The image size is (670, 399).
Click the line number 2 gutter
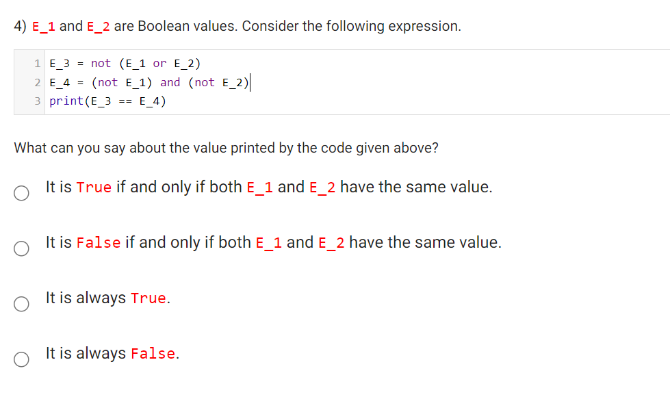36,82
